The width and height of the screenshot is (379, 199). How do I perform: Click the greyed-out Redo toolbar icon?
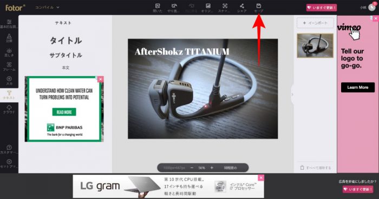[191, 8]
